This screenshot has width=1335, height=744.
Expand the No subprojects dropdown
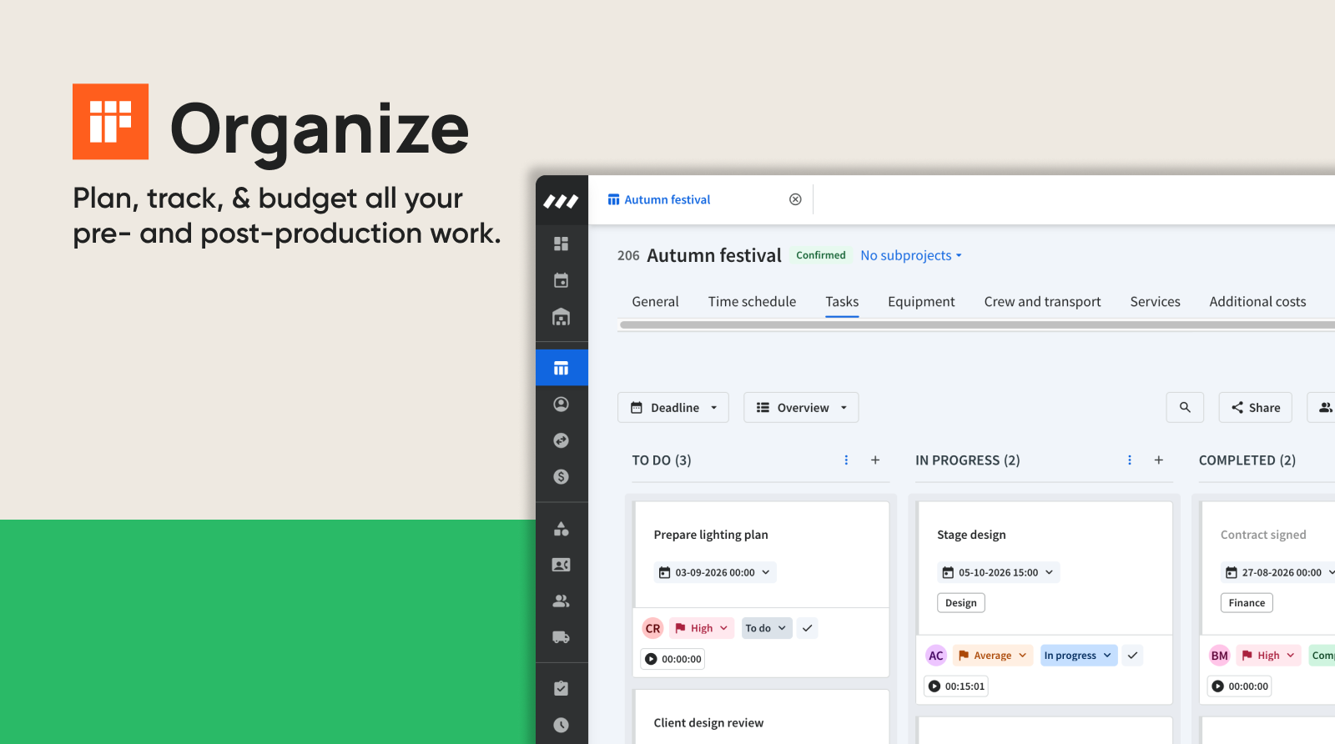[911, 255]
